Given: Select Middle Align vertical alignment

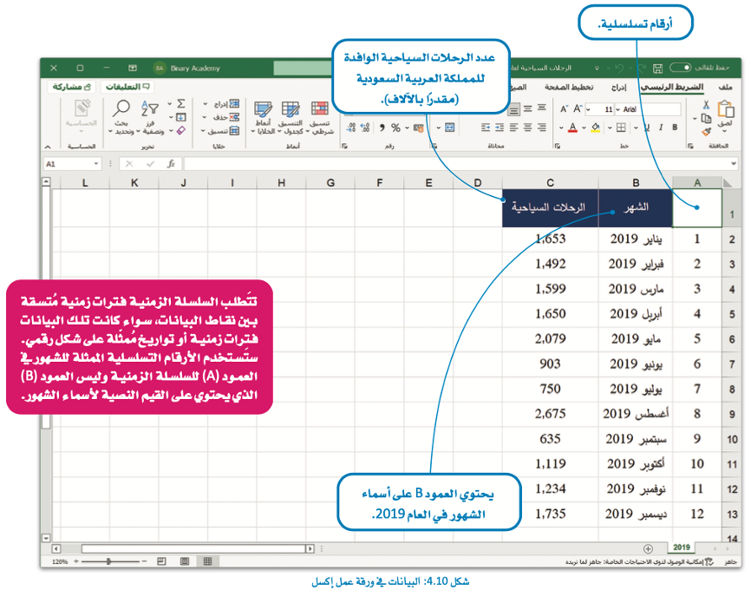Looking at the screenshot, I should pyautogui.click(x=527, y=108).
